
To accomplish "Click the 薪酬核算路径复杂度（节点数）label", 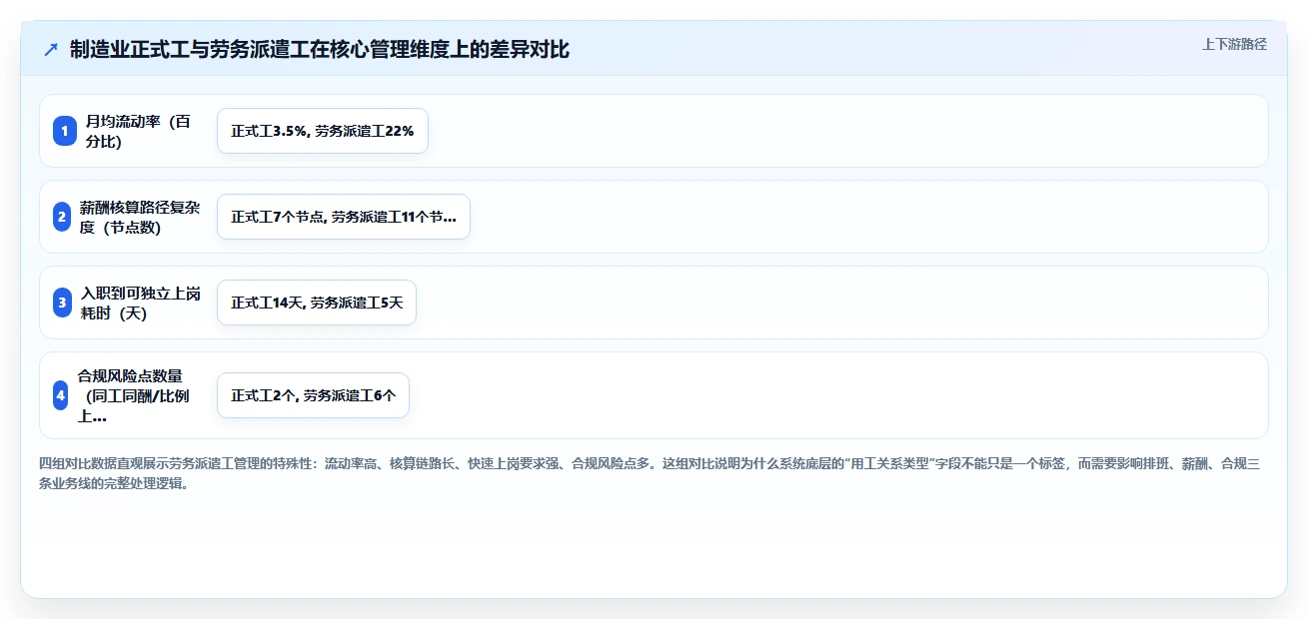I will click(140, 217).
